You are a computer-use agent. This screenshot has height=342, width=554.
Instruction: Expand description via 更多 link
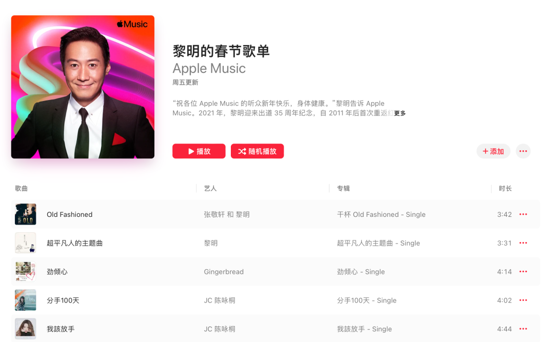(x=400, y=113)
